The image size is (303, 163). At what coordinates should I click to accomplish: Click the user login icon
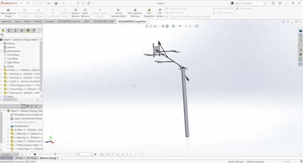coord(273,3)
